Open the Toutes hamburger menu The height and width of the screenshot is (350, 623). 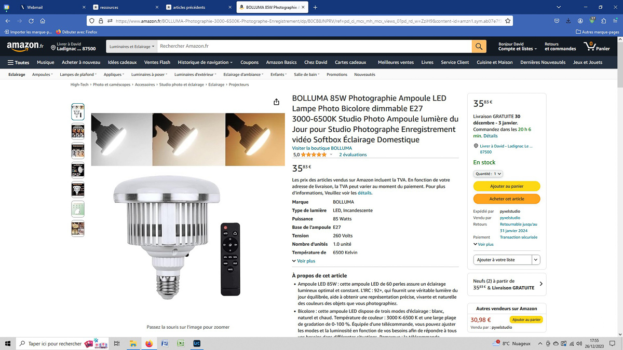(x=18, y=62)
